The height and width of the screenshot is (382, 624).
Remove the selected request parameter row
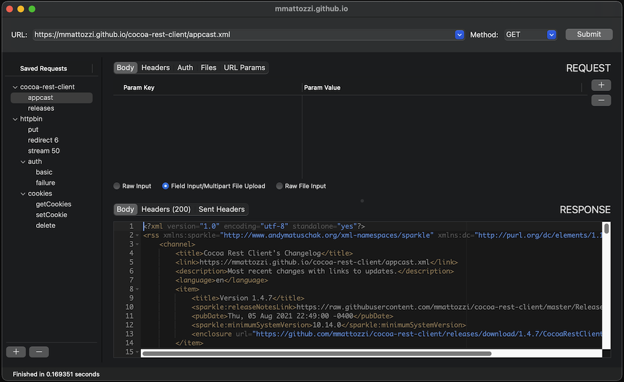[x=601, y=100]
